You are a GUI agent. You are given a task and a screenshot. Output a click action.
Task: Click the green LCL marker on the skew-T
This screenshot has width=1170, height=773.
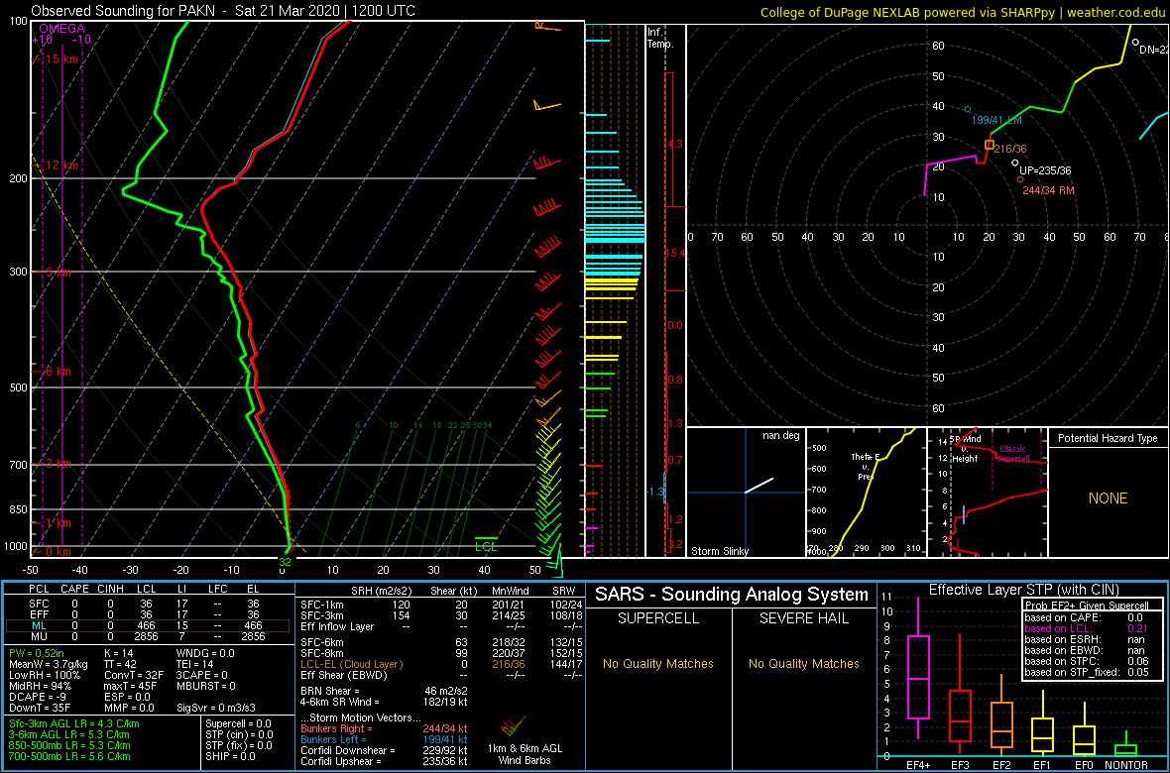point(486,542)
